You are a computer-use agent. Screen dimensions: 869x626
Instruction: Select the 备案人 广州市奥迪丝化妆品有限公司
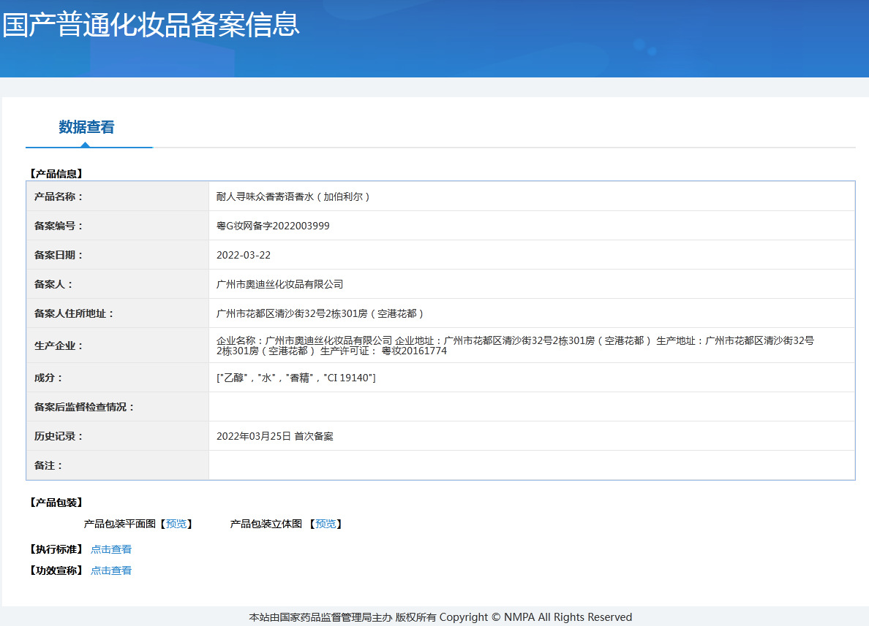click(x=280, y=283)
